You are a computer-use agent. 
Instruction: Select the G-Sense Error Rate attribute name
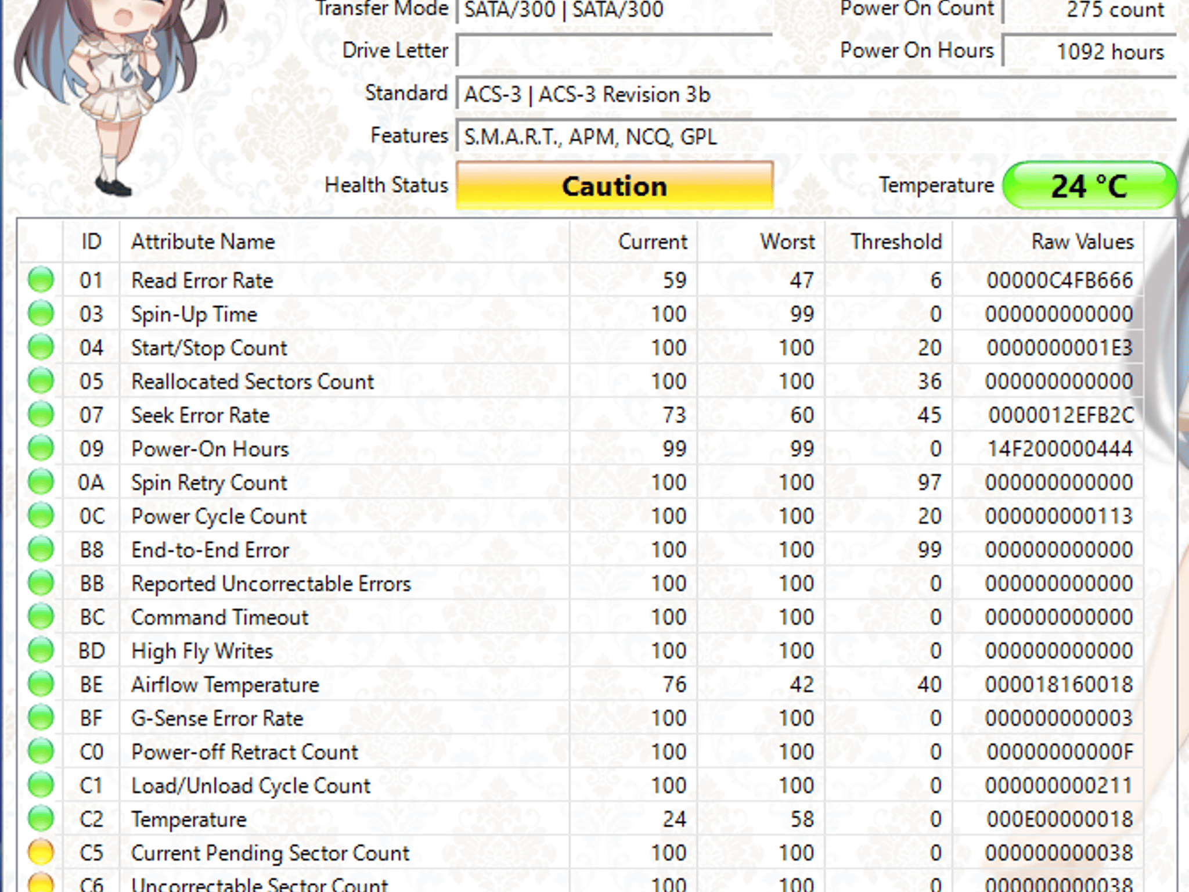click(x=217, y=718)
